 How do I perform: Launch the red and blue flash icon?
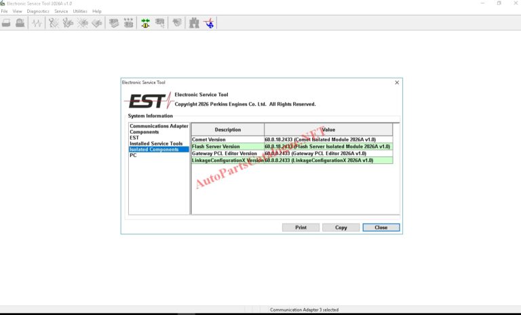click(210, 23)
